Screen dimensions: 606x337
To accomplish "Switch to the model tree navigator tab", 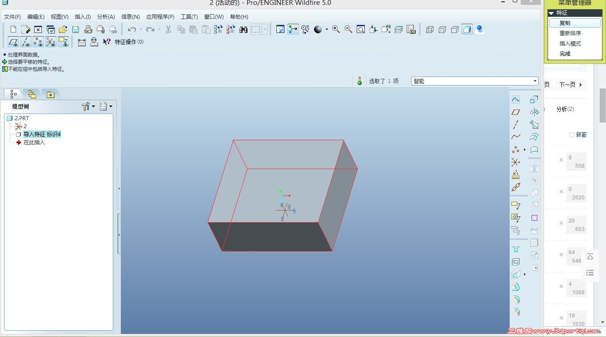I will pos(13,94).
